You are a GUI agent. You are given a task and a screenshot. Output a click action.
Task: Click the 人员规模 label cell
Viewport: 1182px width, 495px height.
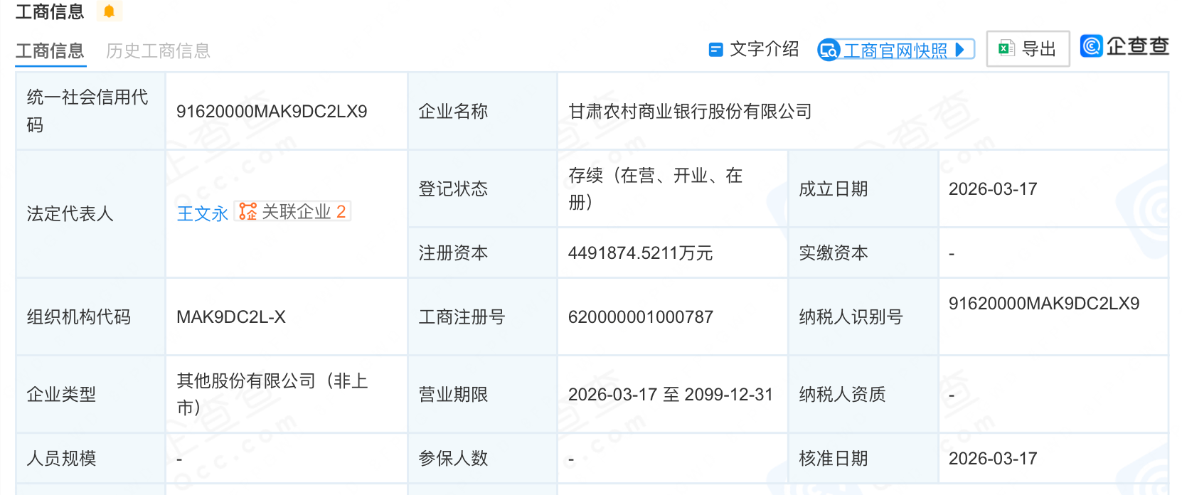[x=90, y=458]
